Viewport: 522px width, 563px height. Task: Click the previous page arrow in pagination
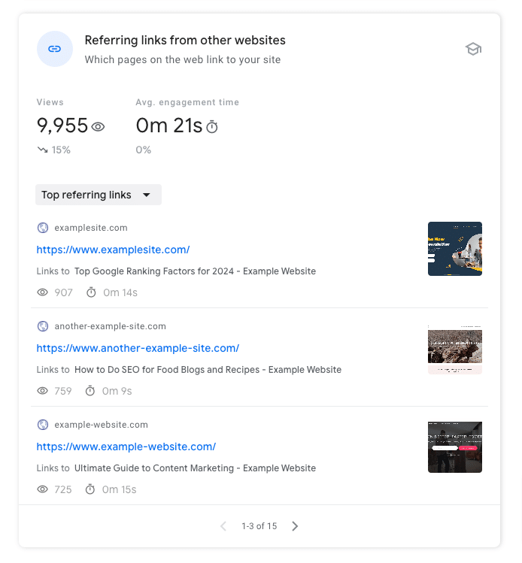point(223,526)
